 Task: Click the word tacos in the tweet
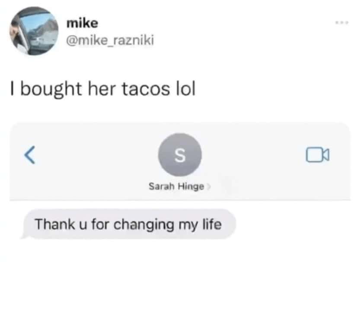146,89
